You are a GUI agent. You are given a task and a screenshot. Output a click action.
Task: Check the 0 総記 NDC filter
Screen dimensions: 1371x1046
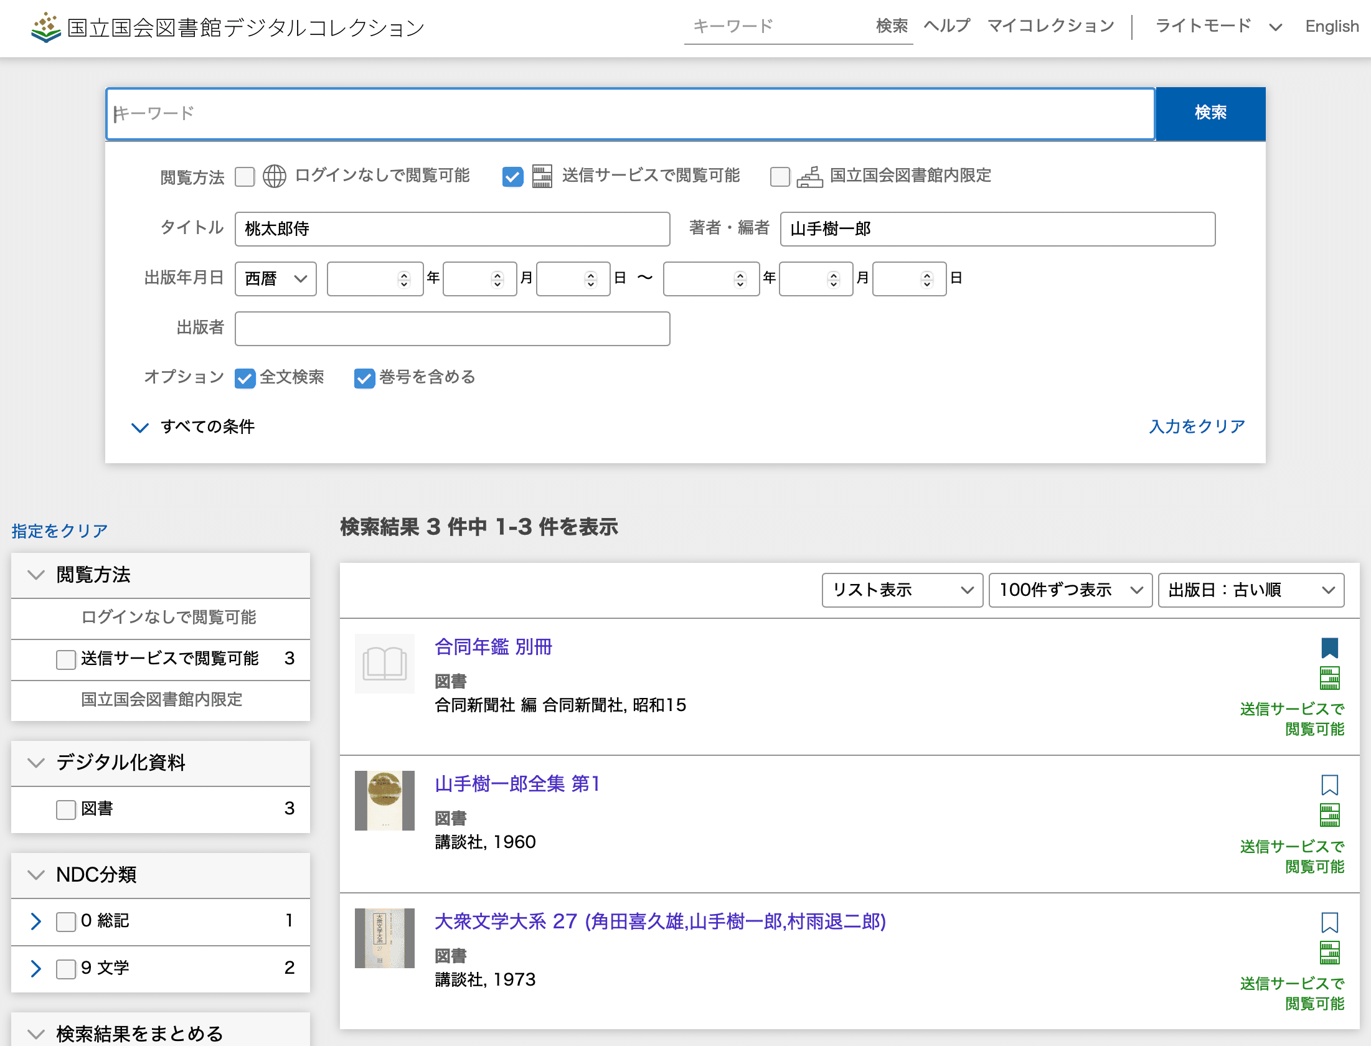coord(66,921)
